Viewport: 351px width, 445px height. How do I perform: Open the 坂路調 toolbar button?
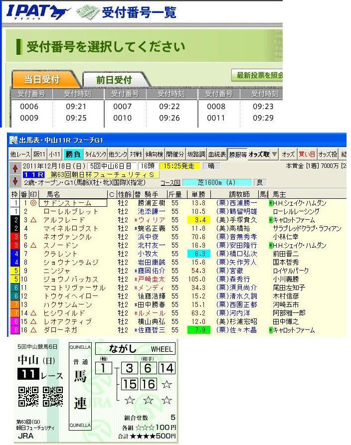(196, 154)
